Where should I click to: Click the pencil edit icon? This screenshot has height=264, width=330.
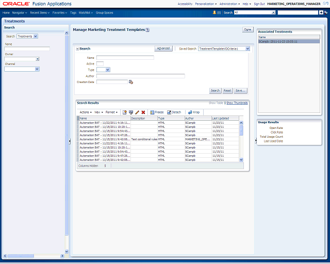[x=137, y=112]
